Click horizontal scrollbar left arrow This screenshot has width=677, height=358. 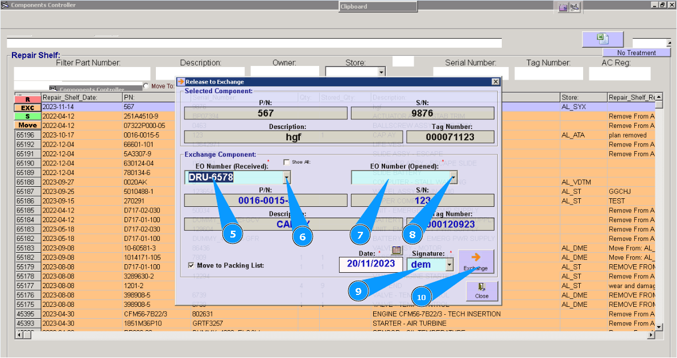pos(19,335)
